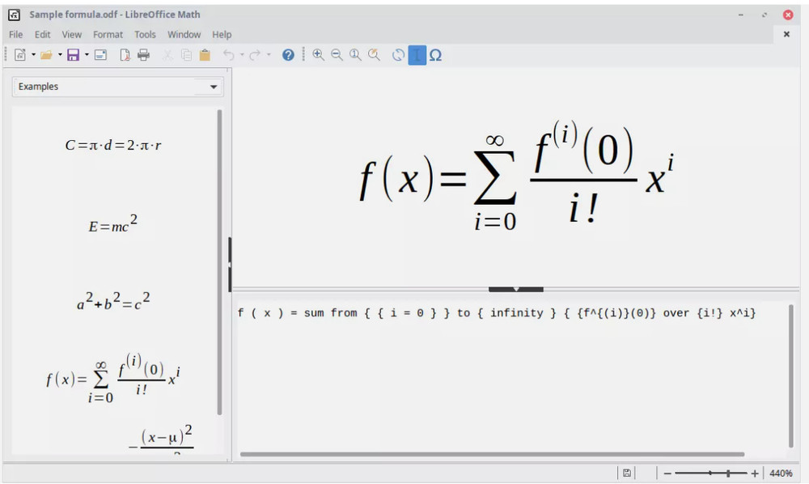
Task: Click the Print icon in toolbar
Action: tap(143, 55)
